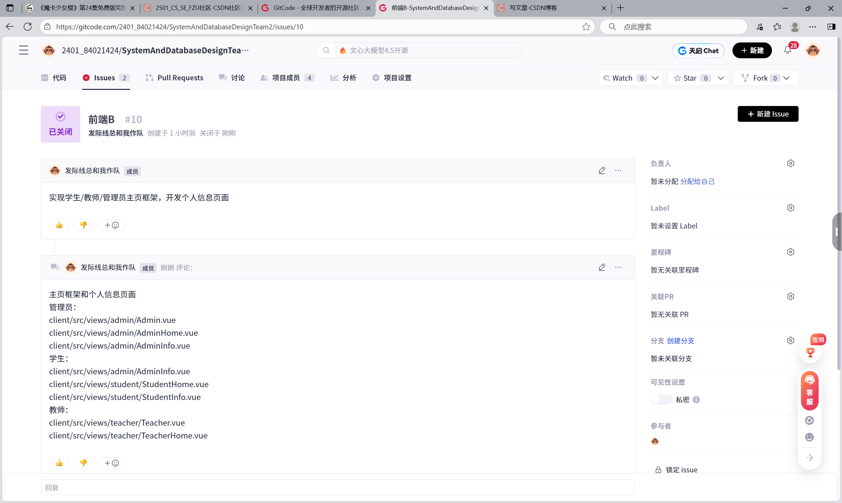Click issue author 发际线总和我作队 under title
Screen dimensions: 842x503
pos(115,133)
